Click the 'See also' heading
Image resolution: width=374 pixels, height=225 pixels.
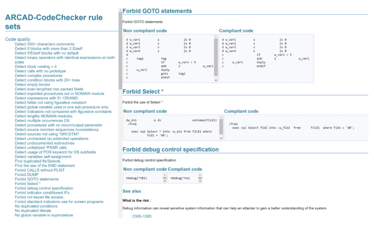(x=132, y=191)
